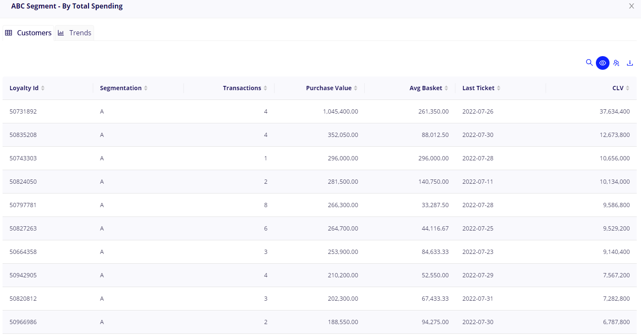Click last ticket date 2022-07-23
The height and width of the screenshot is (336, 641).
click(478, 252)
